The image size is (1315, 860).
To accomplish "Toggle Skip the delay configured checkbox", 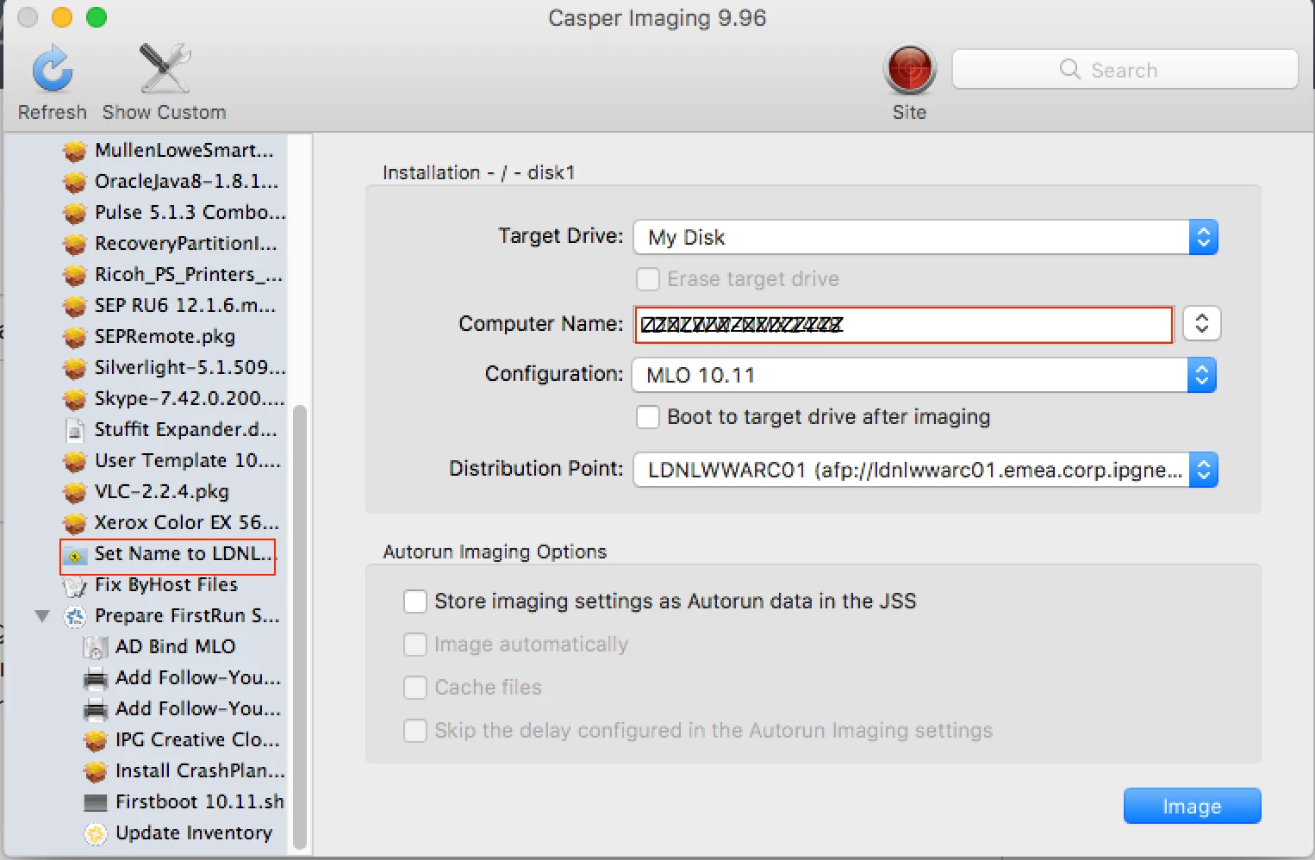I will click(x=415, y=731).
